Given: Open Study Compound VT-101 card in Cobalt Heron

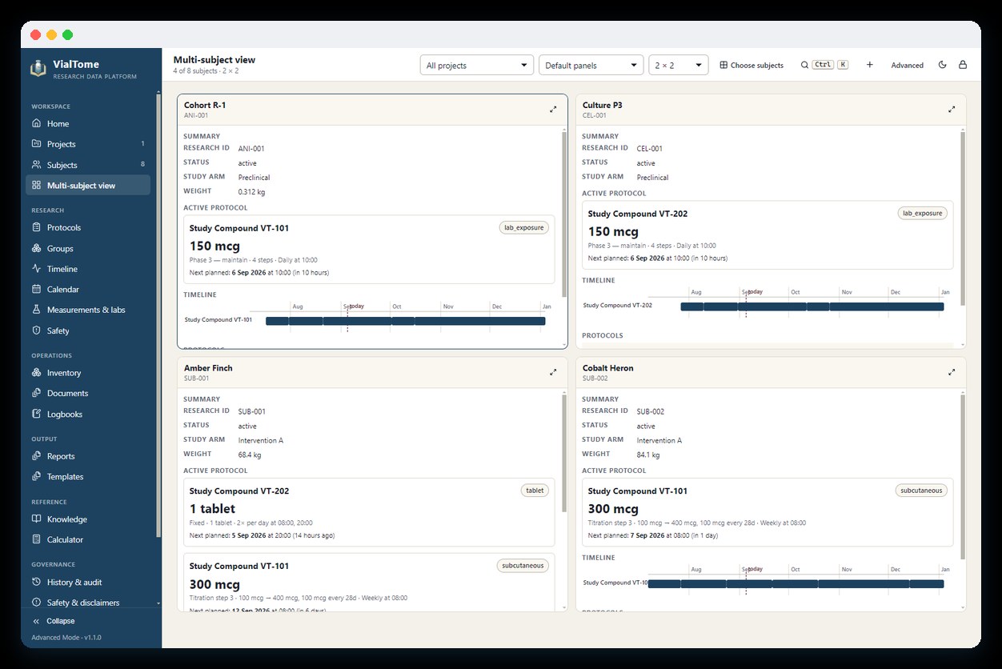Looking at the screenshot, I should click(768, 512).
